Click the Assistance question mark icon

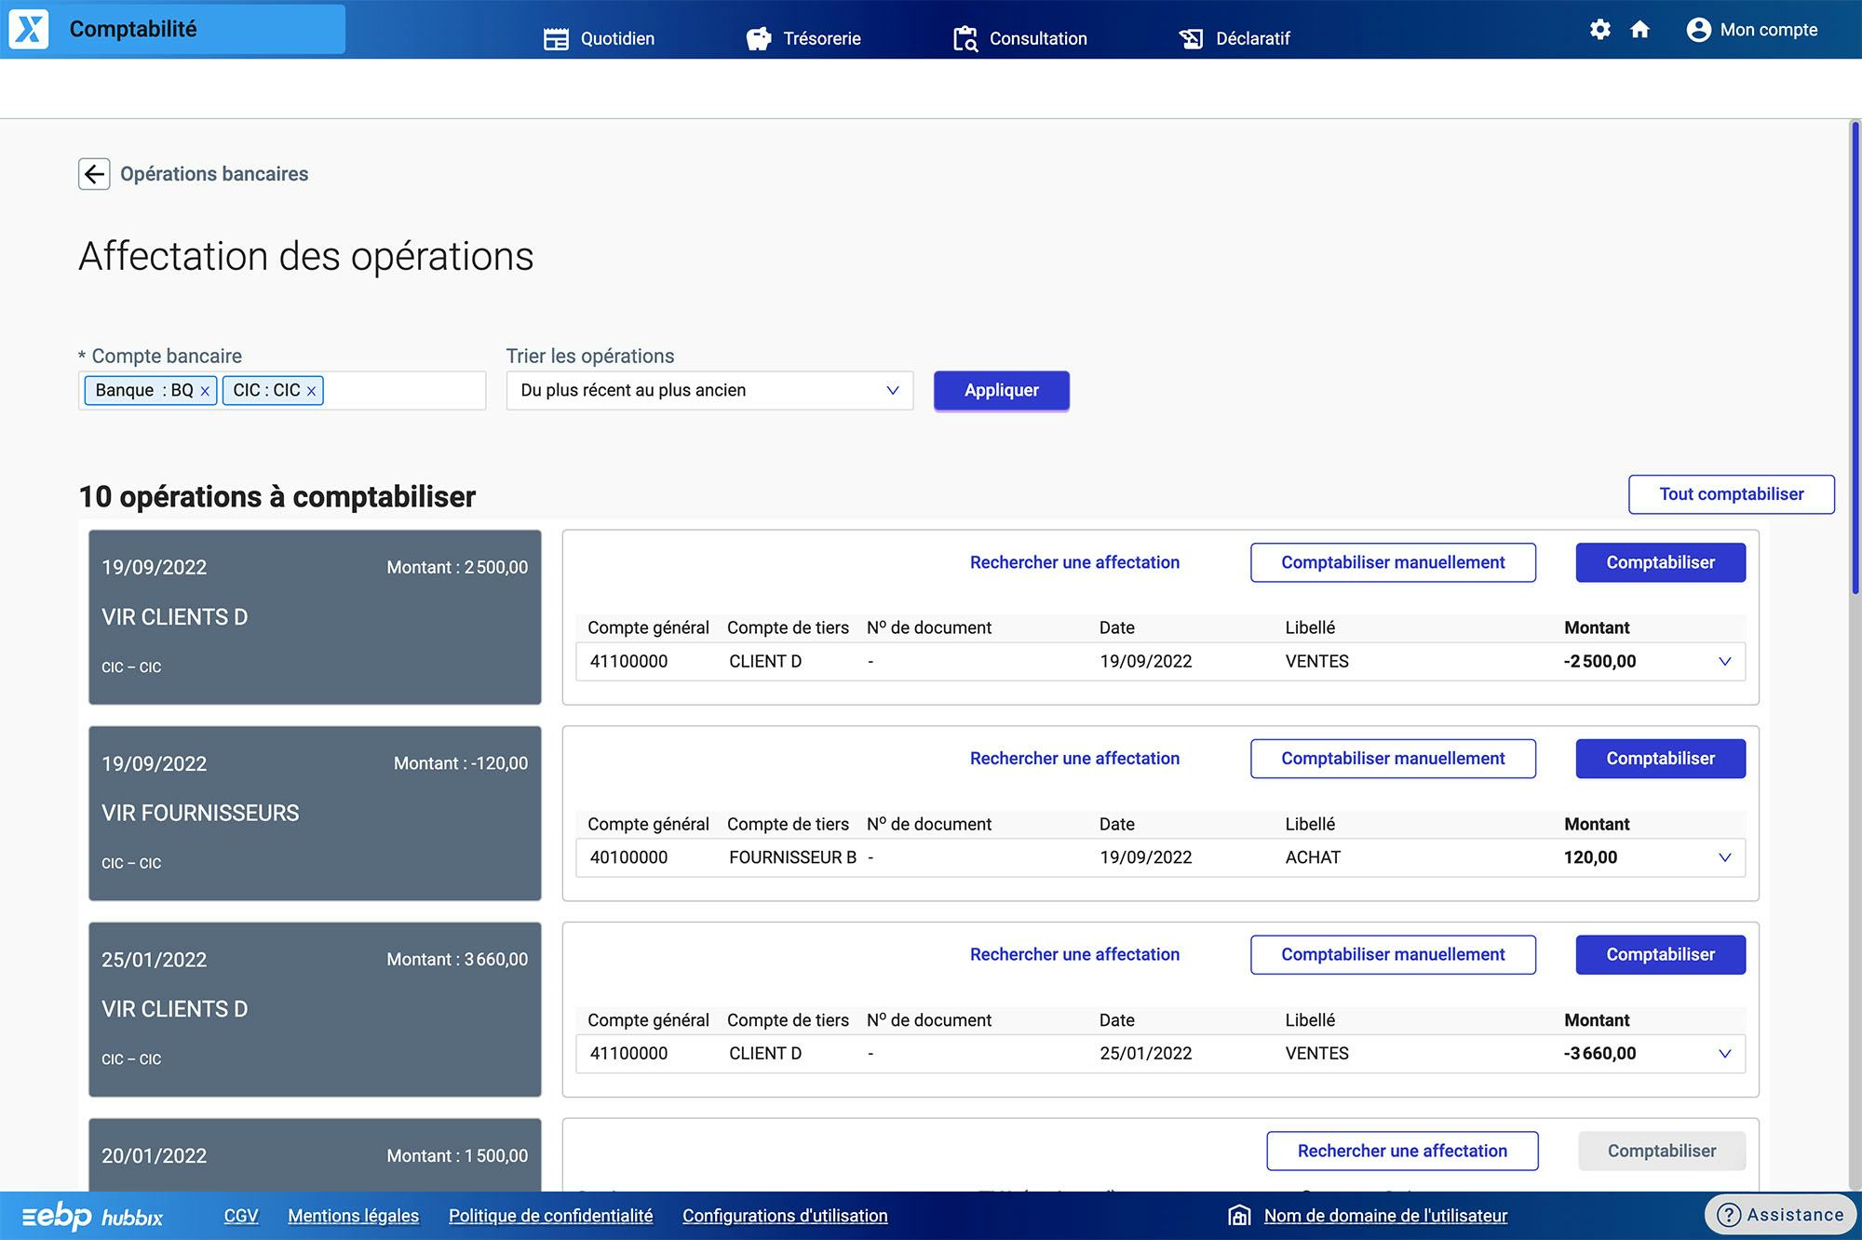[x=1730, y=1215]
